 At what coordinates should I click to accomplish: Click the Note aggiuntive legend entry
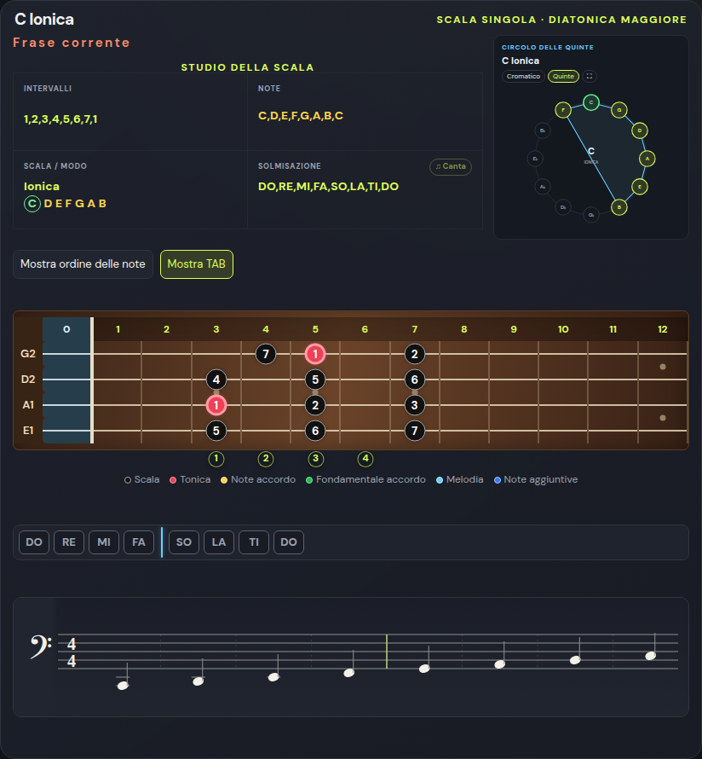pyautogui.click(x=536, y=479)
